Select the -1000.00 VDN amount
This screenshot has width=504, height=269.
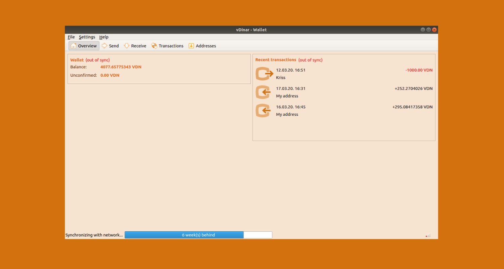pos(419,70)
